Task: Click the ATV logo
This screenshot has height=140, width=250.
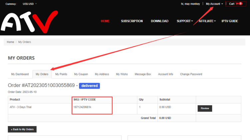Action: tap(29, 22)
